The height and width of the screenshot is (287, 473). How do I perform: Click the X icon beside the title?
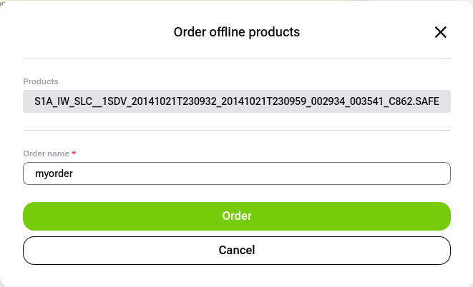click(440, 32)
